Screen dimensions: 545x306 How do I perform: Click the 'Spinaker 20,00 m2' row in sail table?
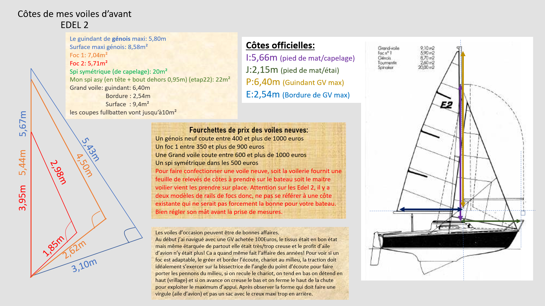pos(406,67)
